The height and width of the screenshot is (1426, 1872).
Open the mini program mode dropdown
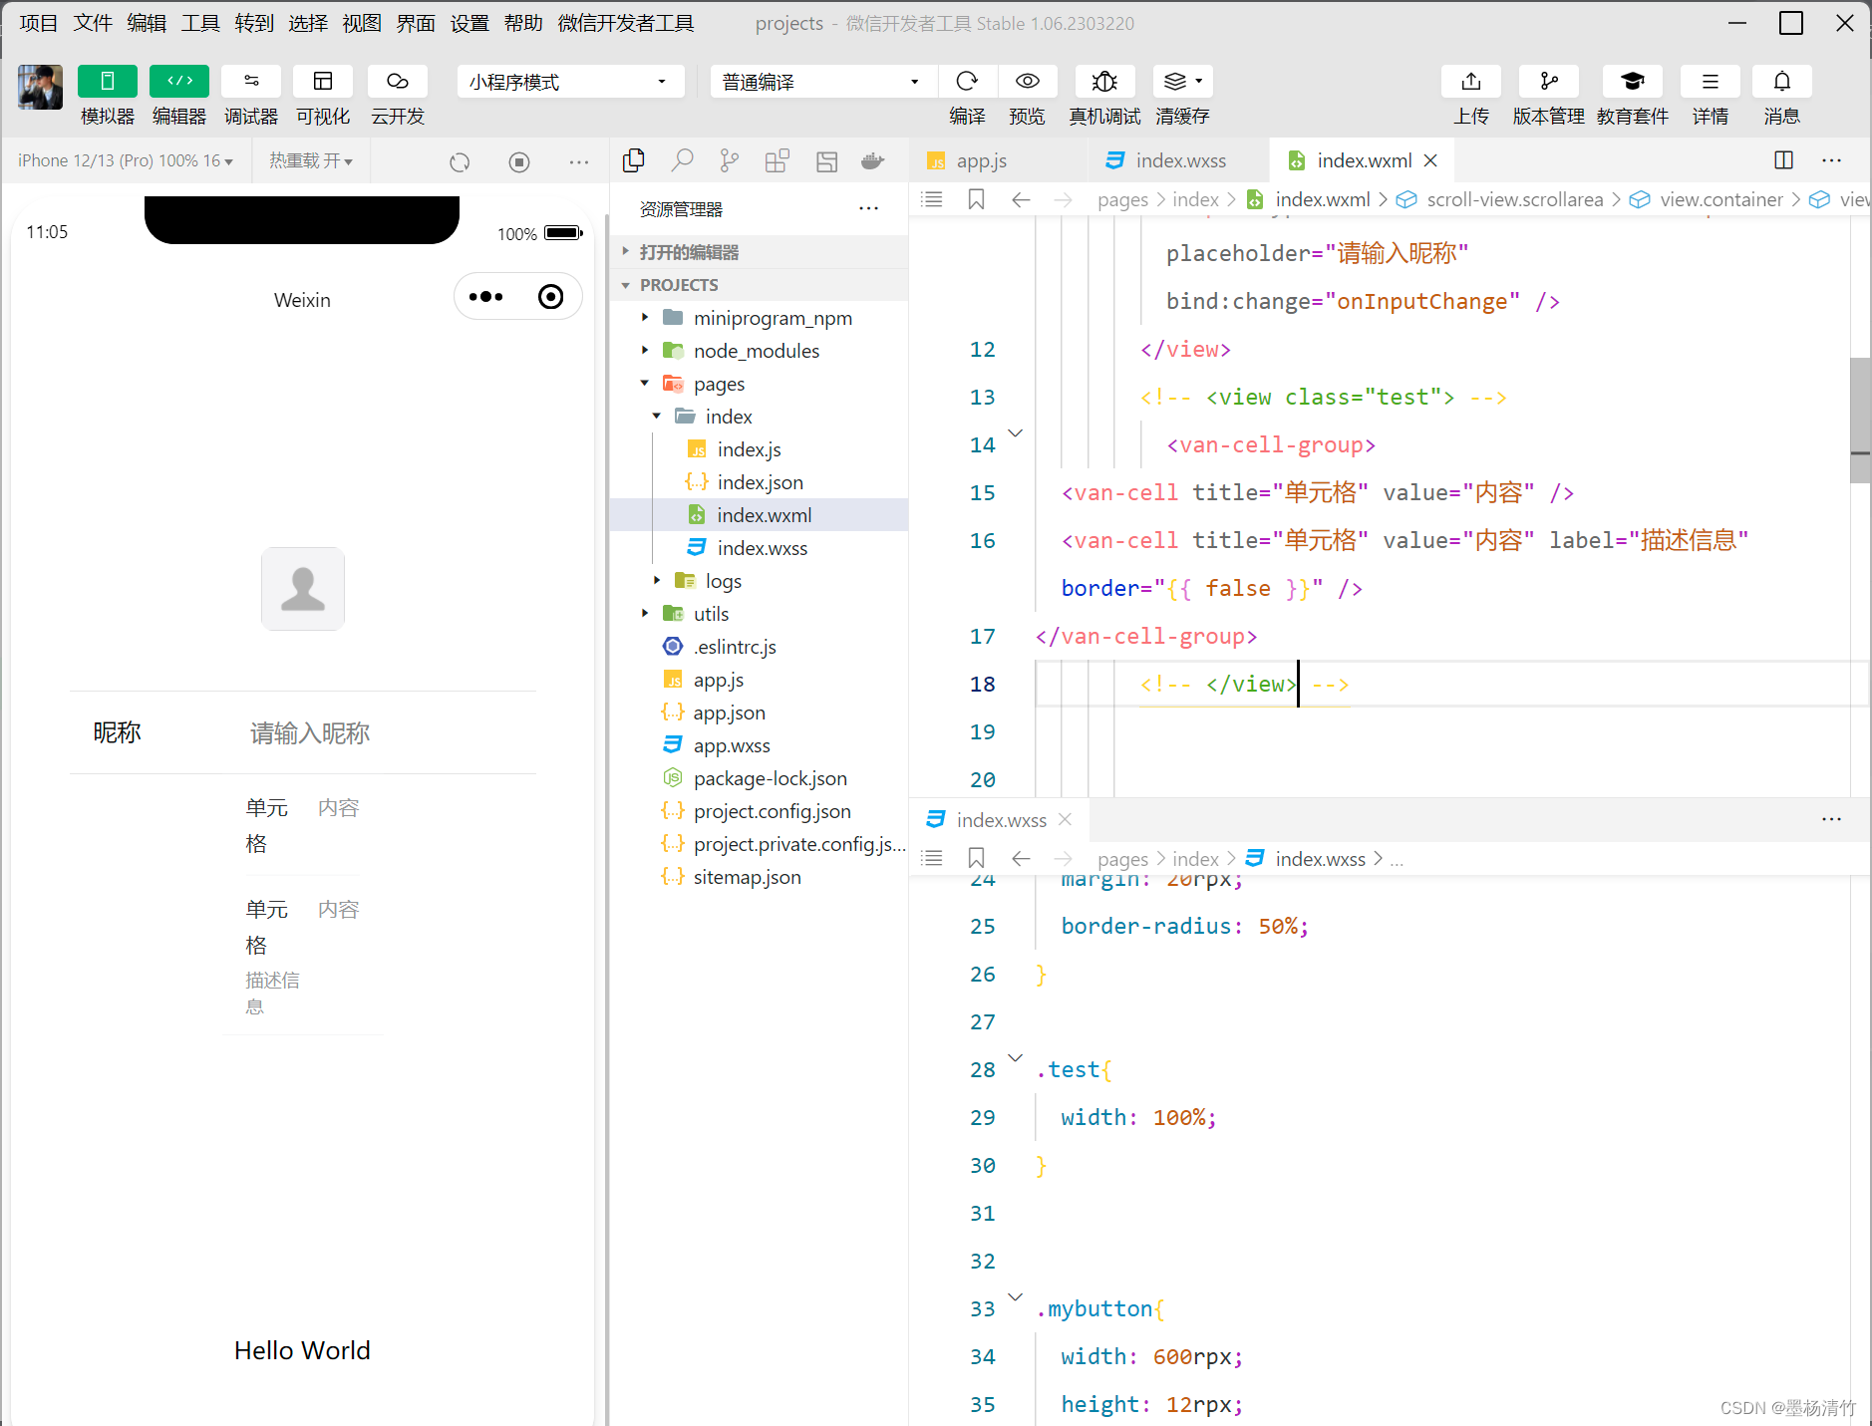pyautogui.click(x=570, y=82)
